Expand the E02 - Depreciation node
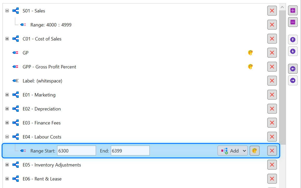The height and width of the screenshot is (188, 301). 7,109
